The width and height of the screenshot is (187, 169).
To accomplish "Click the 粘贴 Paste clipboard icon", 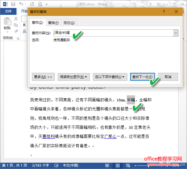I will click(x=7, y=21).
